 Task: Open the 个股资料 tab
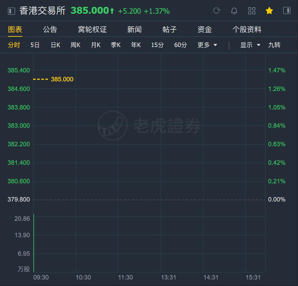(x=247, y=30)
